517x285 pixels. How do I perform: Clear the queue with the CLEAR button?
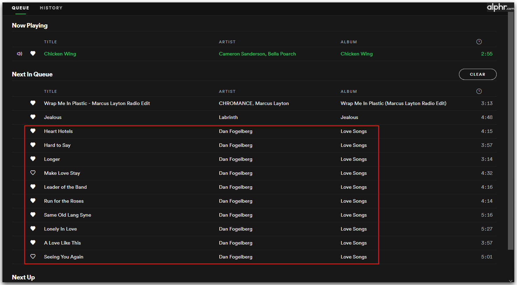(477, 74)
